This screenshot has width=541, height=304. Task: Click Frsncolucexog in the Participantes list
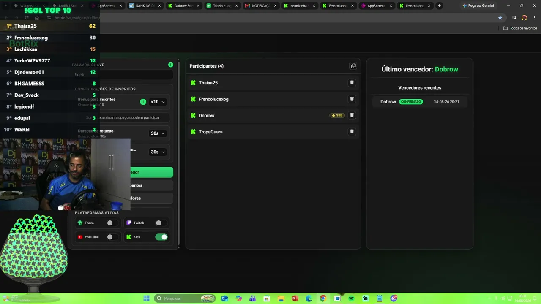click(x=213, y=99)
